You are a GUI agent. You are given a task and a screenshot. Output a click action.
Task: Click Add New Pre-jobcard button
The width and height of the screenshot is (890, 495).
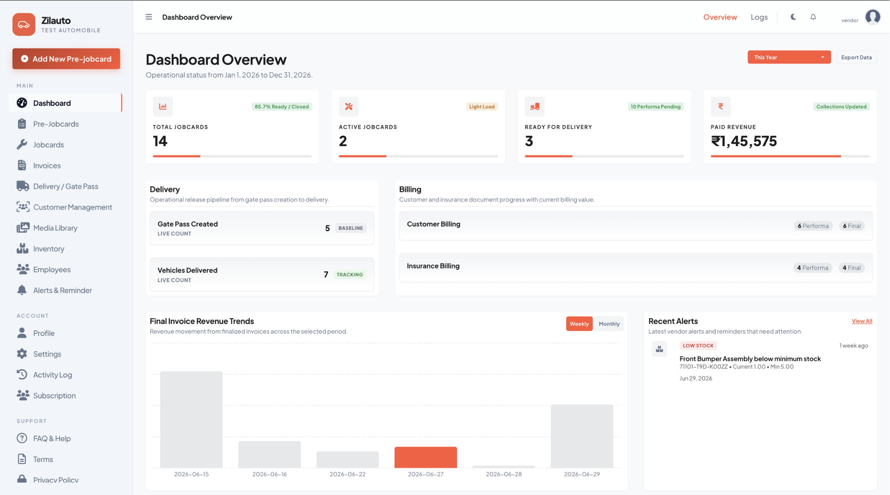point(66,59)
